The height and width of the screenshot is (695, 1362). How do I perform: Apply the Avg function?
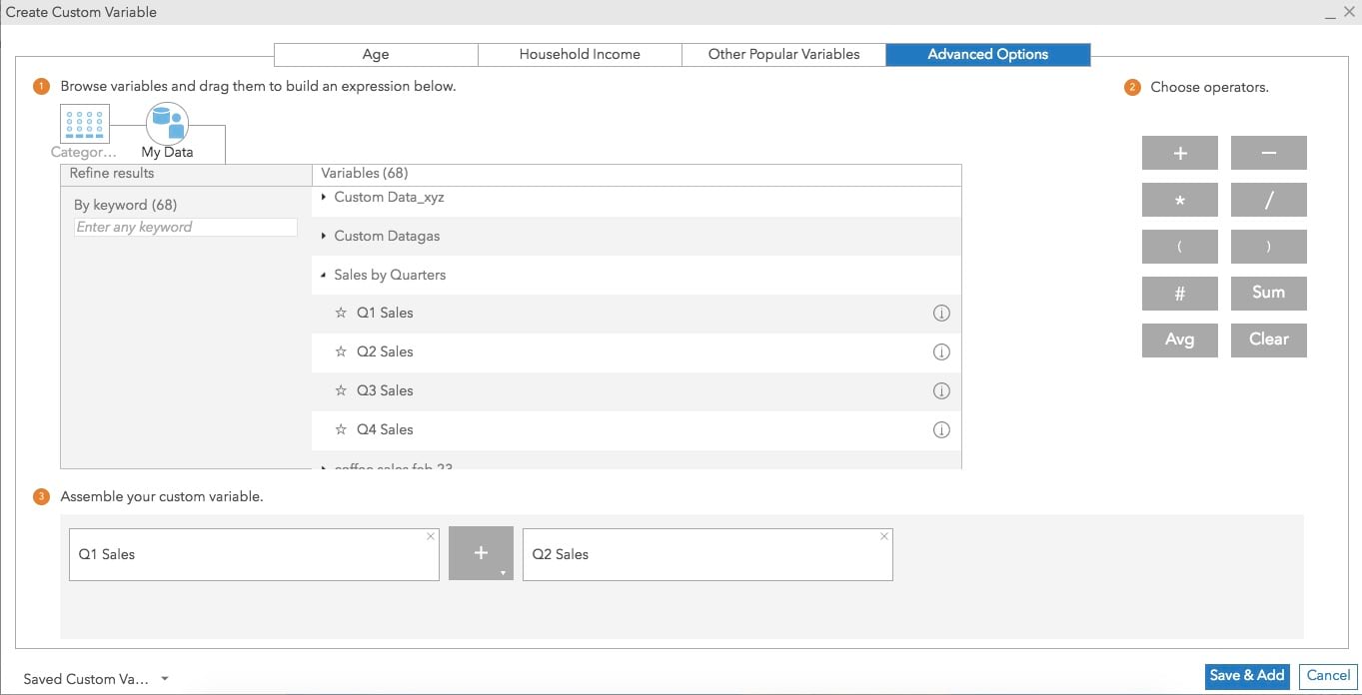(1180, 340)
